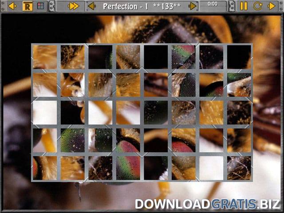Select the bottom-left puzzle tile

coord(45,168)
